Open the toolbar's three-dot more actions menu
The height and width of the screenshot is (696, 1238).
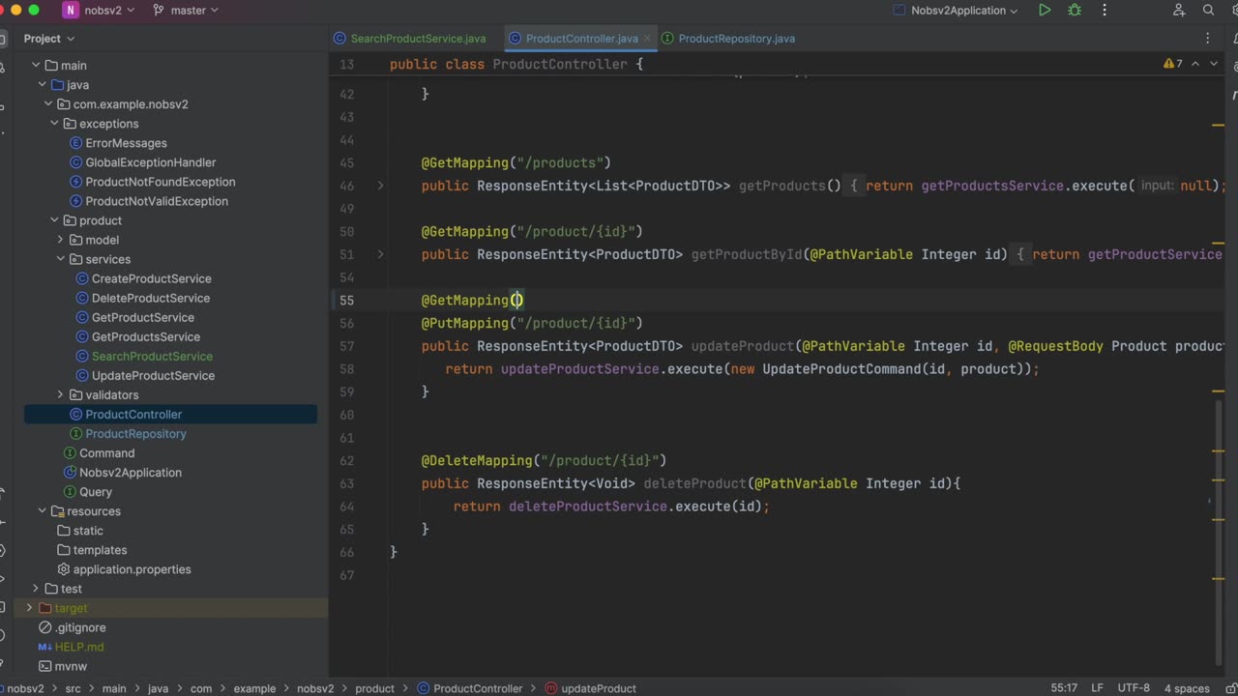(x=1105, y=11)
